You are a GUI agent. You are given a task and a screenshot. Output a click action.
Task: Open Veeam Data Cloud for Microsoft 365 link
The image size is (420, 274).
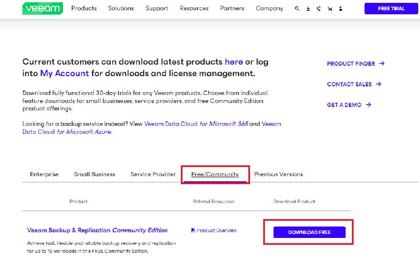(x=196, y=124)
